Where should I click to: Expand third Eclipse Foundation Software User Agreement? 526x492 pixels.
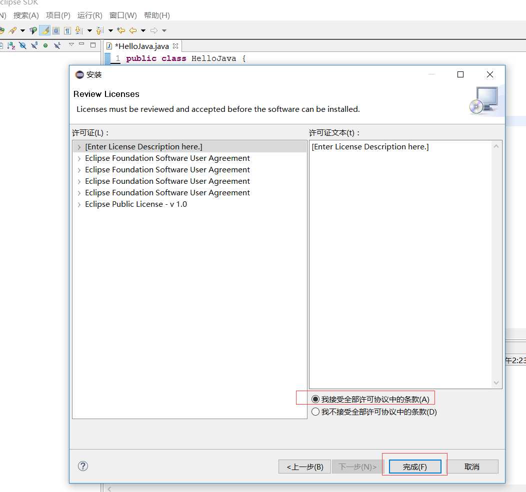(x=79, y=182)
